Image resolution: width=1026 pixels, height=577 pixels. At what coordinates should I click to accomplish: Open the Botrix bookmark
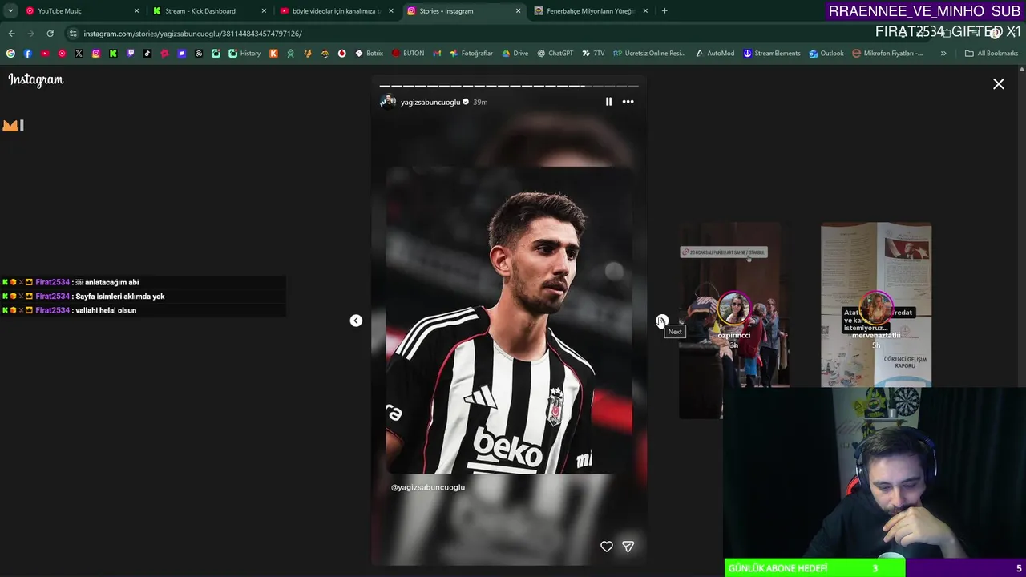point(369,54)
